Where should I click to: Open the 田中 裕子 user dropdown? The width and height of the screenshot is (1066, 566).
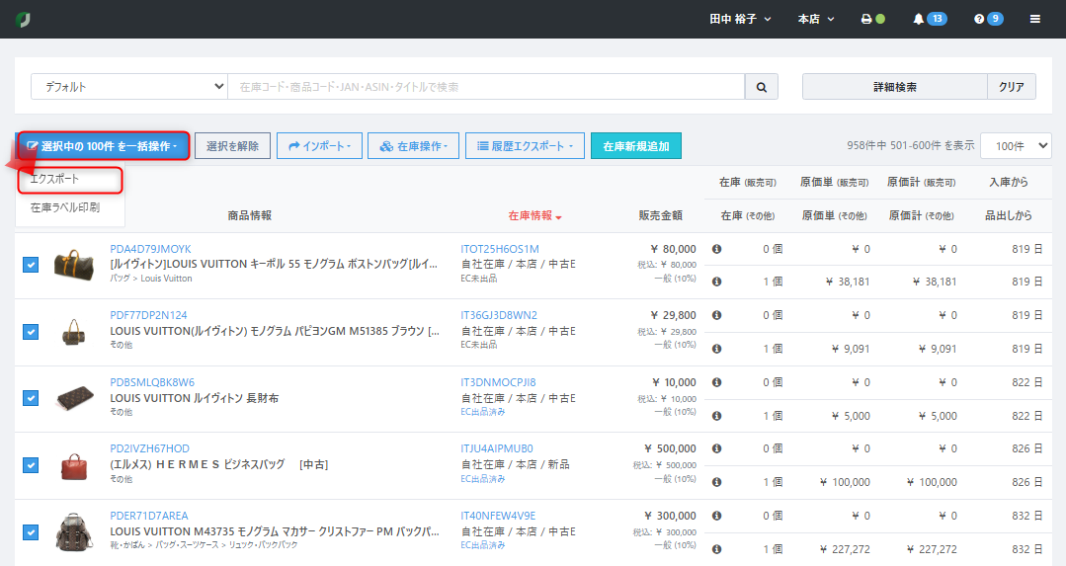(x=740, y=19)
